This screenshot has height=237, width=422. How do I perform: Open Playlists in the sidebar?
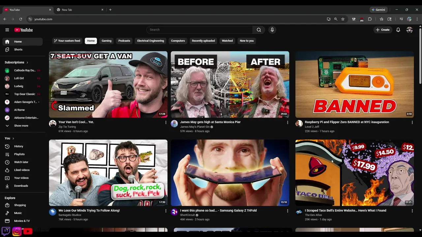pyautogui.click(x=22, y=154)
